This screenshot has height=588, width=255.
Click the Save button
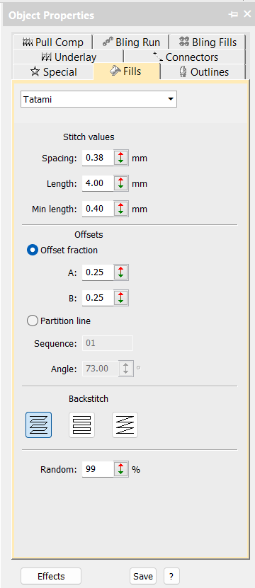click(143, 576)
